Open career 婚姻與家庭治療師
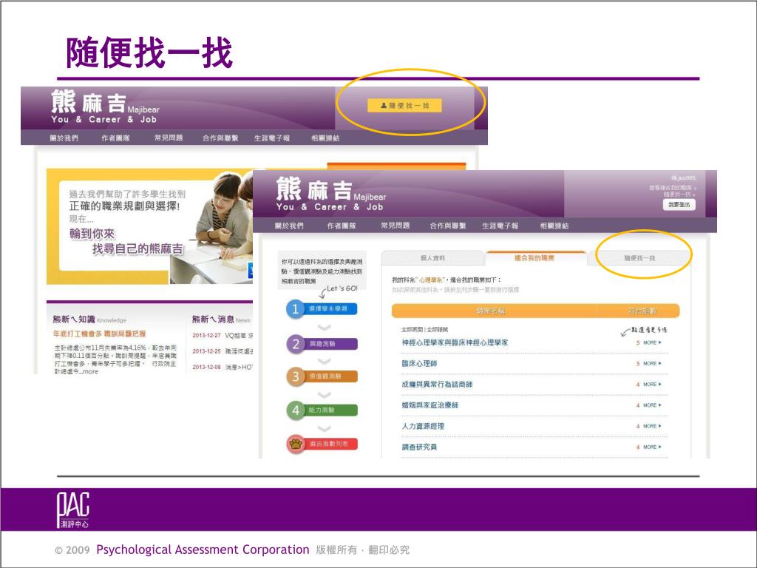757x568 pixels. click(430, 405)
